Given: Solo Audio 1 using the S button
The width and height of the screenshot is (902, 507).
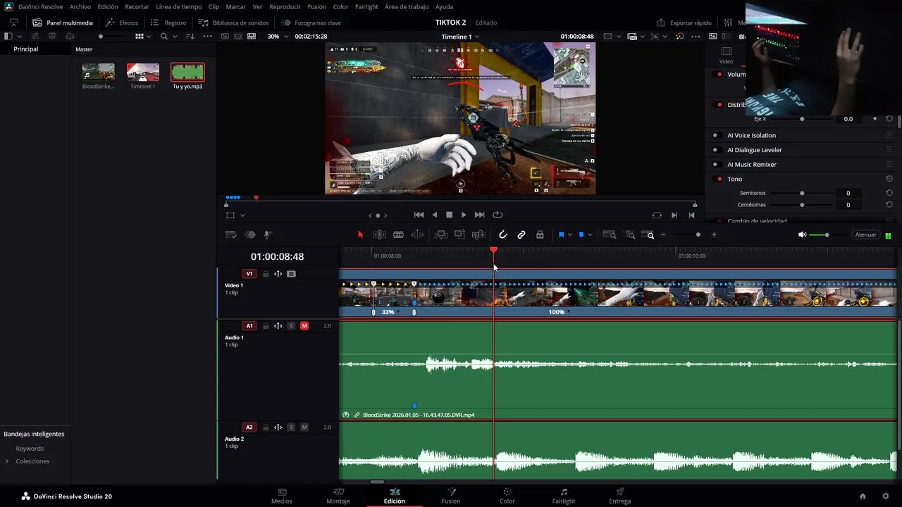Looking at the screenshot, I should (x=291, y=326).
